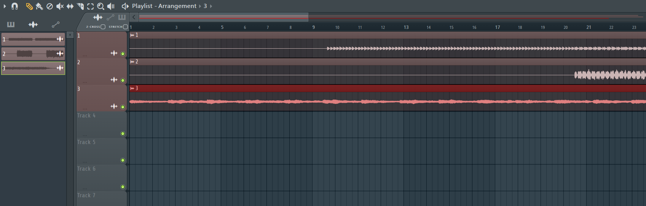Click bar 9 on the timeline ruler
Screen dimensions: 646x206
tap(314, 27)
